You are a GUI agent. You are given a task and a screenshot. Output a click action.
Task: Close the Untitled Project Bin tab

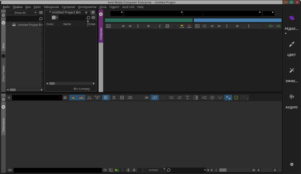[86, 13]
